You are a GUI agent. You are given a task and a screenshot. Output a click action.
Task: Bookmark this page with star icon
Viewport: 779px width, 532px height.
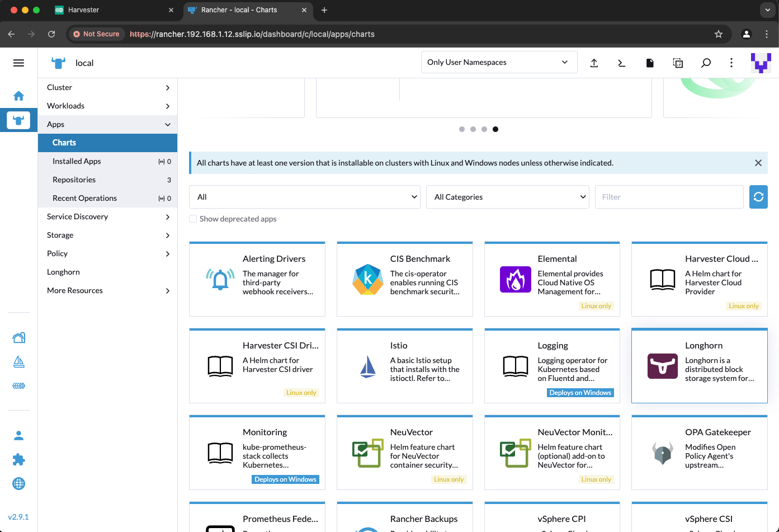719,34
